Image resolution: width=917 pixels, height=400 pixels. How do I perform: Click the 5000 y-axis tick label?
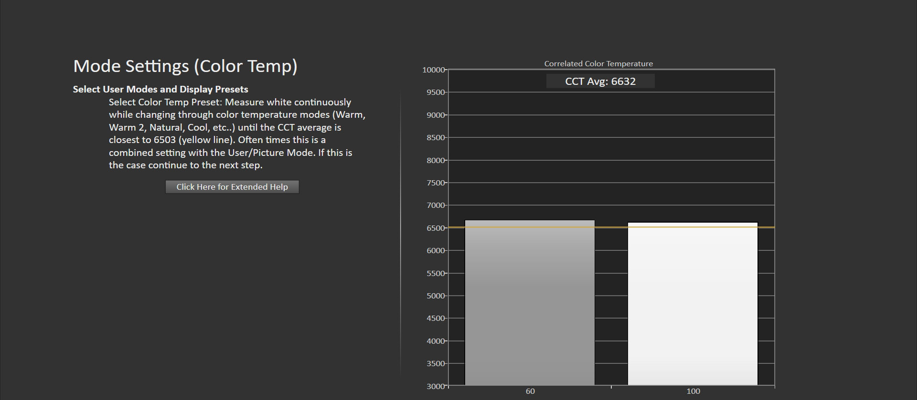click(x=436, y=296)
